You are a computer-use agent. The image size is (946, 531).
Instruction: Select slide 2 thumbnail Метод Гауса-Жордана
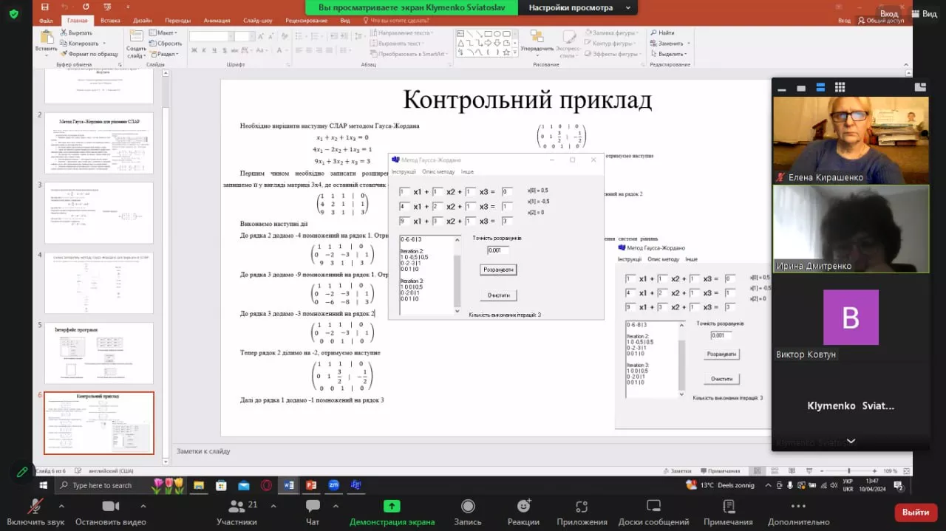(x=99, y=143)
